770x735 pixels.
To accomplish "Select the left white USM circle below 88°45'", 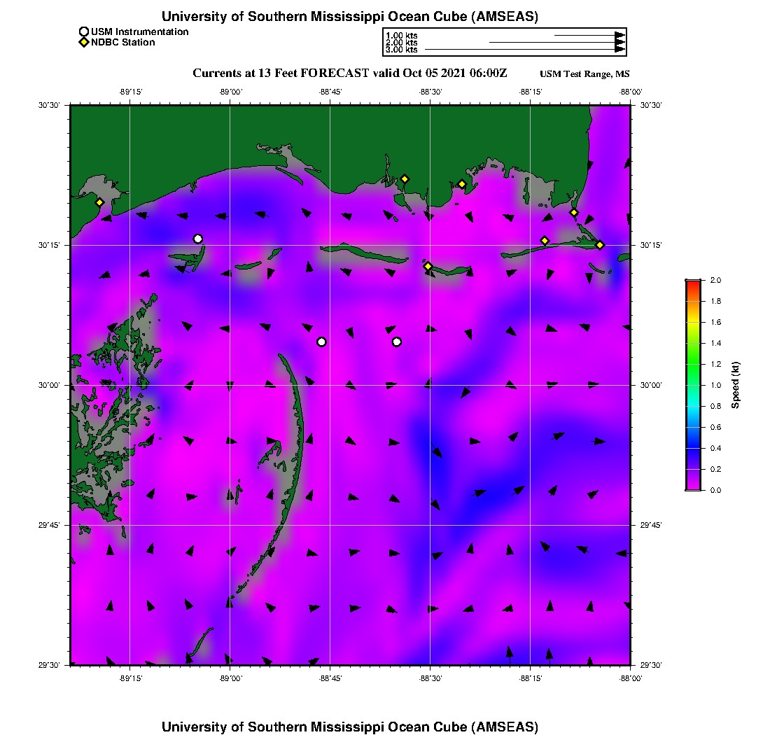I will [321, 342].
